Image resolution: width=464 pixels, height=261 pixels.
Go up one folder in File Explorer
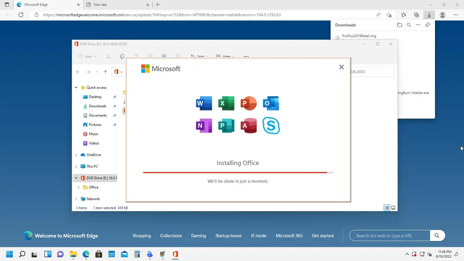(105, 72)
